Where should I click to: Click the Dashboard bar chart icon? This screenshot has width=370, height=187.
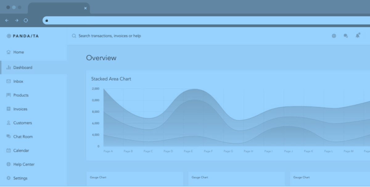pyautogui.click(x=9, y=68)
